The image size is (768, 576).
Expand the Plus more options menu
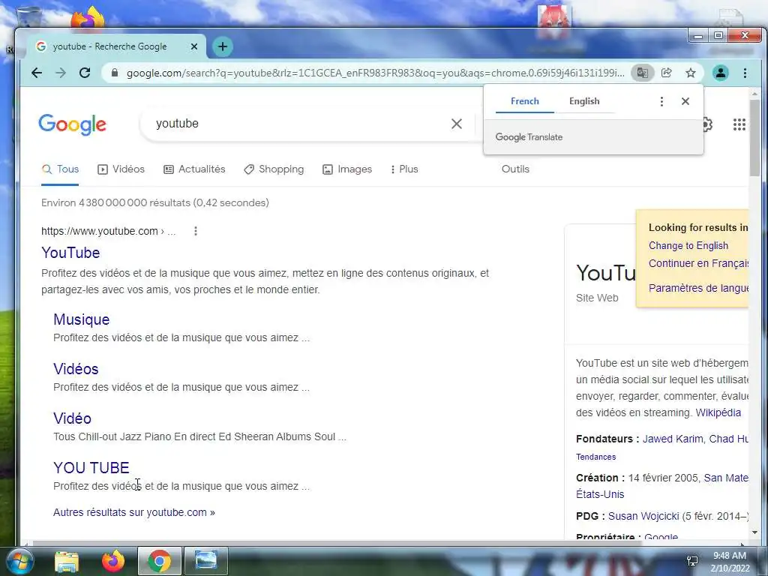point(404,169)
